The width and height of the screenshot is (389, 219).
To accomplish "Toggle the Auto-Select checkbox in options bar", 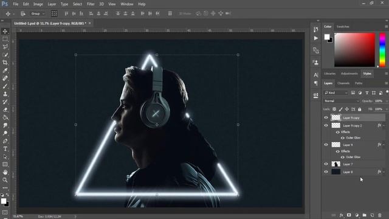I will point(23,13).
